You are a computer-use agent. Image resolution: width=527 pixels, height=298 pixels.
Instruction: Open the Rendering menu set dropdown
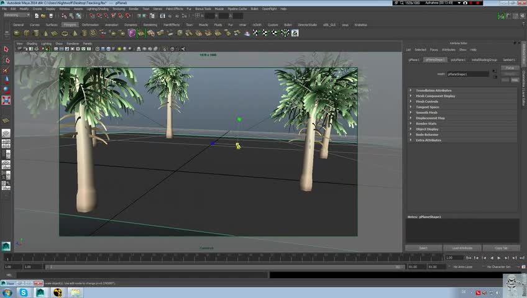[x=17, y=15]
